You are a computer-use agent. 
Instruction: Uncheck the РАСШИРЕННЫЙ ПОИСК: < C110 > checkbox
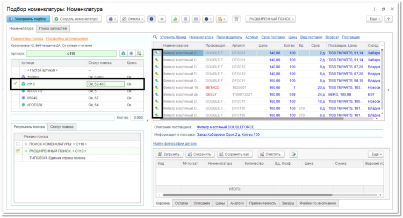(18, 151)
